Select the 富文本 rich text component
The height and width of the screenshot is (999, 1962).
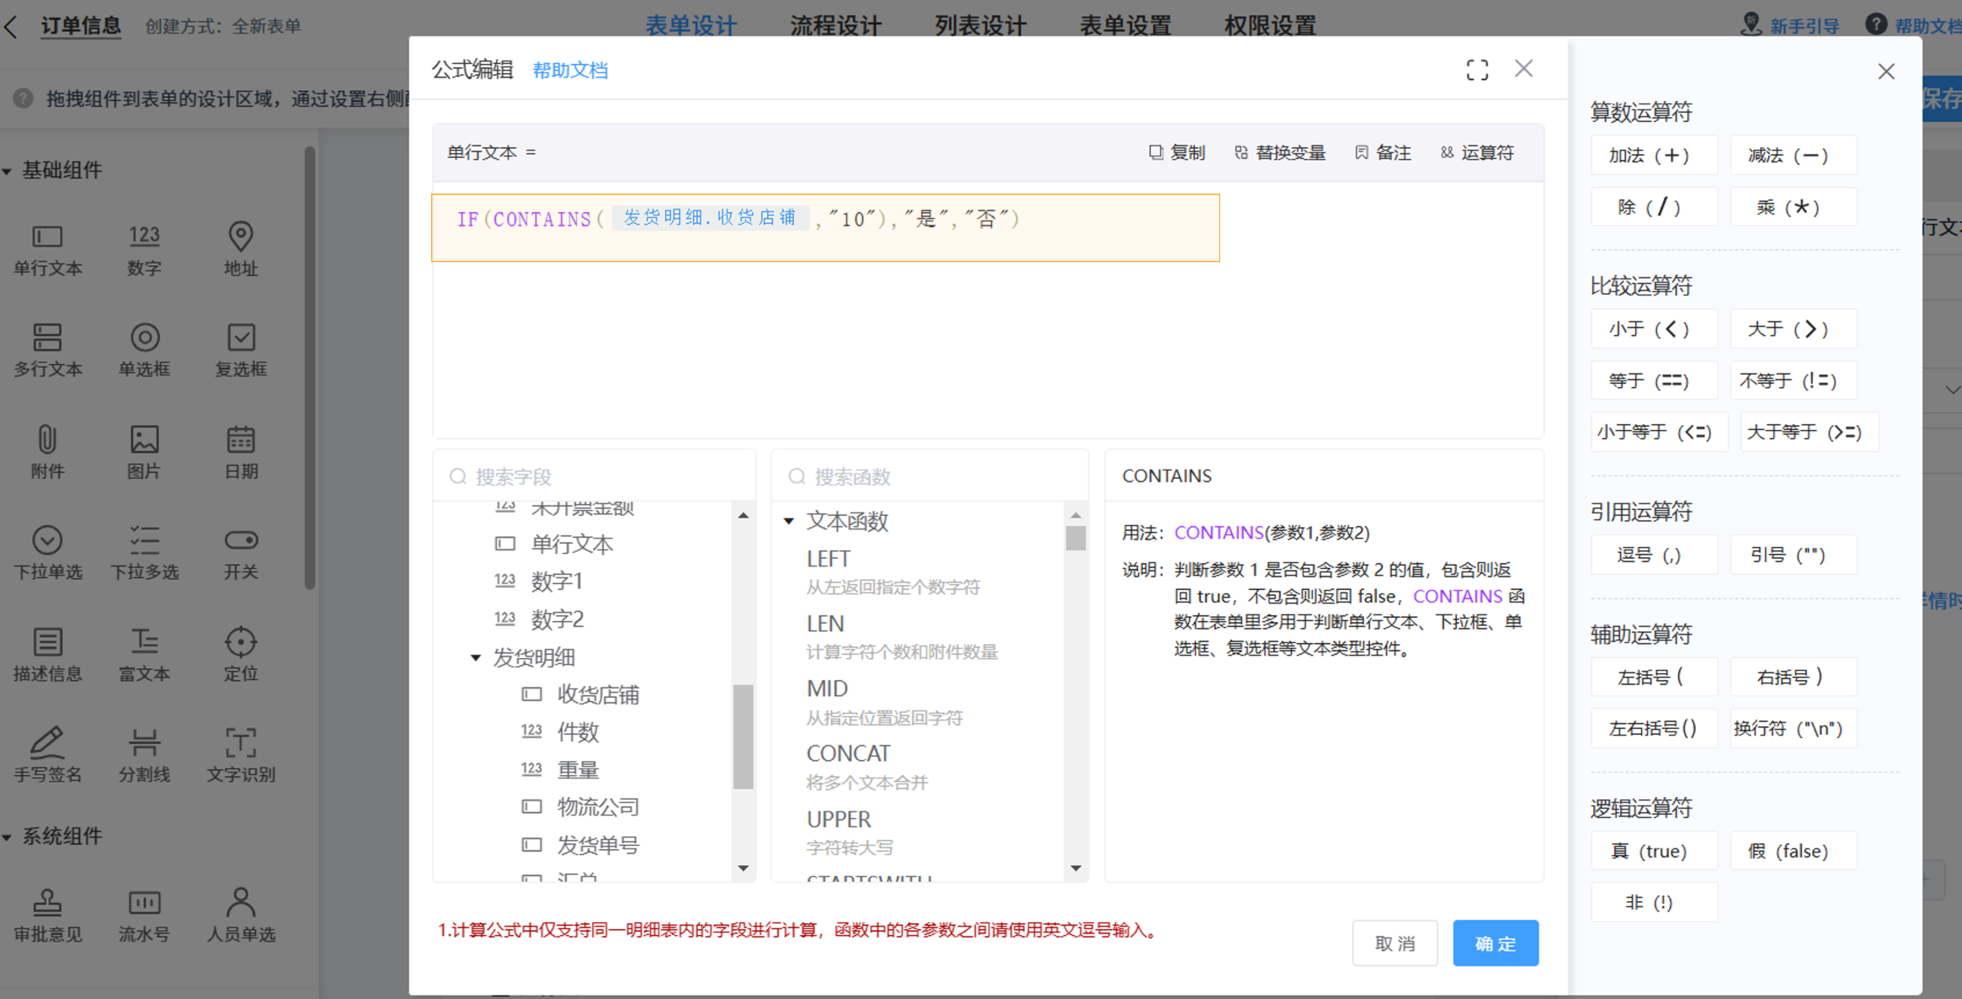tap(144, 655)
